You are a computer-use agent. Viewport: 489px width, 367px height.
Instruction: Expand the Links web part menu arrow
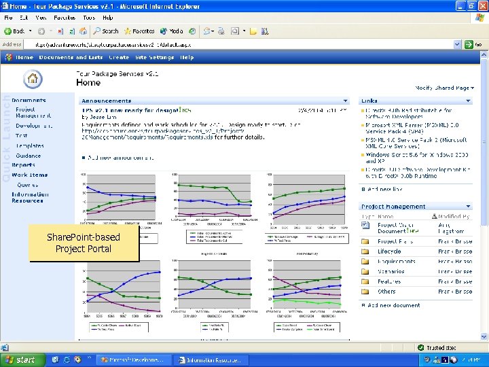[x=468, y=101]
